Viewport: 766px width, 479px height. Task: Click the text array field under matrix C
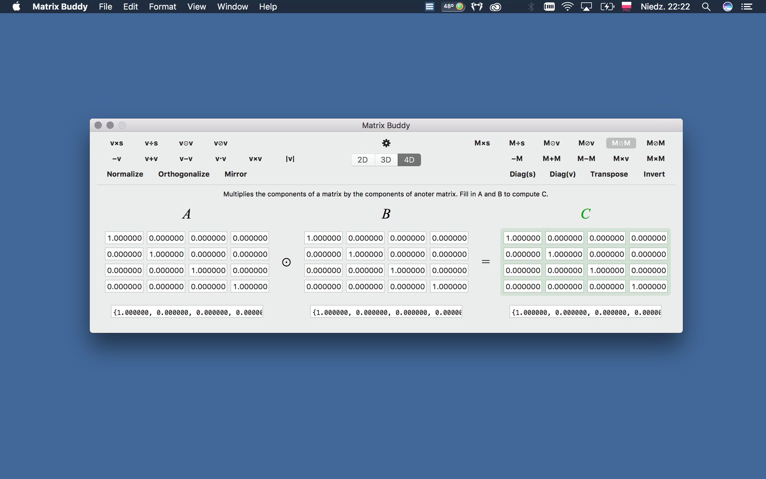585,312
